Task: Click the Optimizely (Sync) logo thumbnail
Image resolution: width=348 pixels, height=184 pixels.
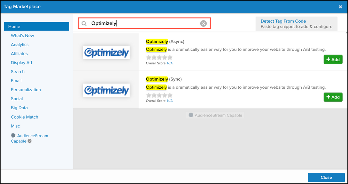Action: (x=106, y=90)
